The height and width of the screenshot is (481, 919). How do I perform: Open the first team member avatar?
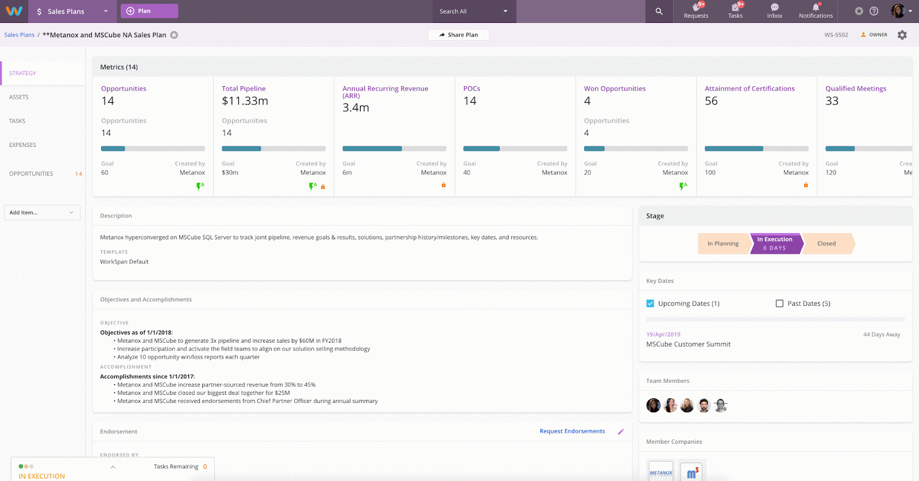point(654,406)
